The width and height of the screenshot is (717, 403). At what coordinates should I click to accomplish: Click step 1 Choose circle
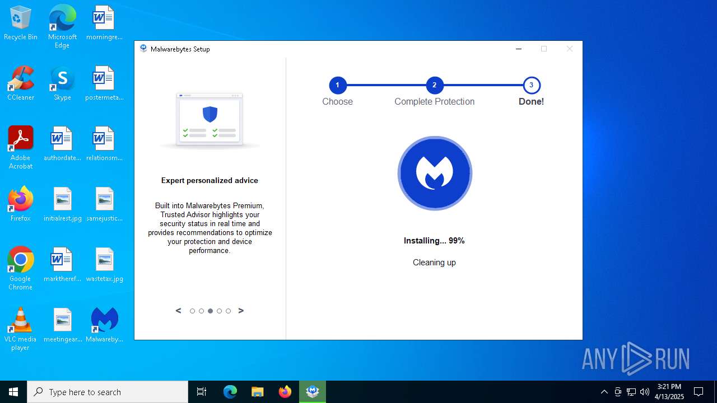click(337, 85)
